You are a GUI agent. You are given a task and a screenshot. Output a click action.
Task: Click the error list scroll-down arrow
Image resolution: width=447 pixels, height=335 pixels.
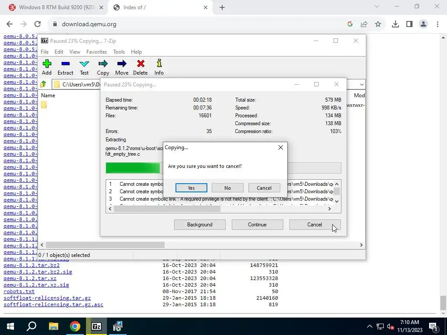click(337, 202)
